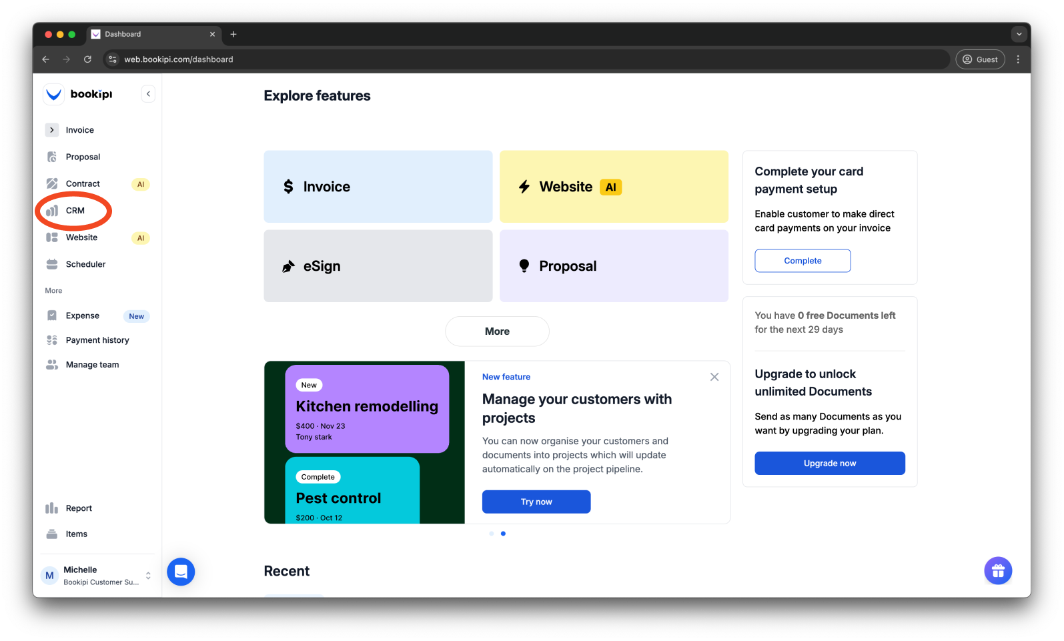Click the 'Explore features' heading
Image resolution: width=1064 pixels, height=641 pixels.
pos(317,96)
